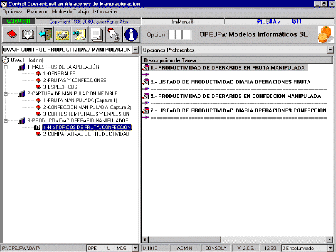Click the book icon beside 1-FRUTA MANIPULADA
The image size is (336, 252).
38,100
